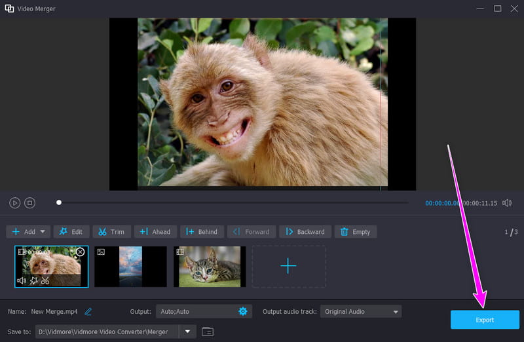Minimize the Video Merger window
Image resolution: width=524 pixels, height=342 pixels.
click(480, 9)
